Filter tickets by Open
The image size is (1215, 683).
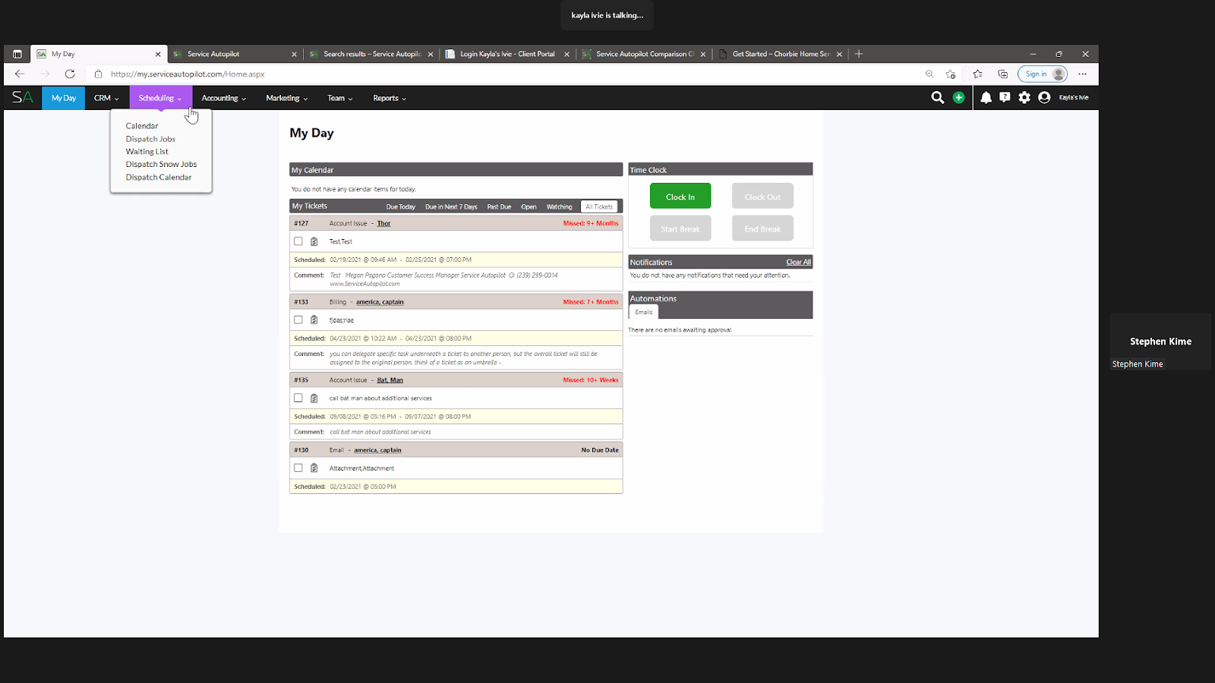pyautogui.click(x=529, y=206)
